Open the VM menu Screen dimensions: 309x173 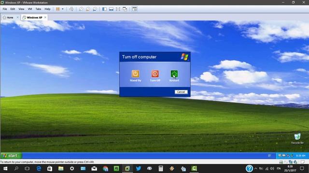tap(30, 9)
